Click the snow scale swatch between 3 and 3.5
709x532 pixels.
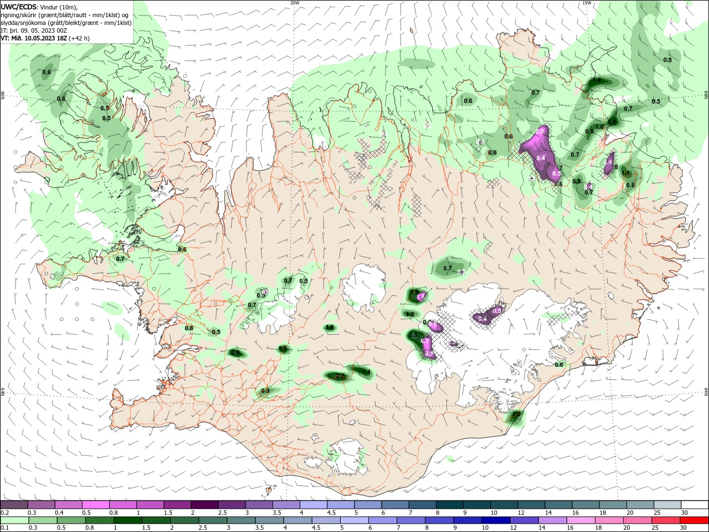[x=259, y=504]
